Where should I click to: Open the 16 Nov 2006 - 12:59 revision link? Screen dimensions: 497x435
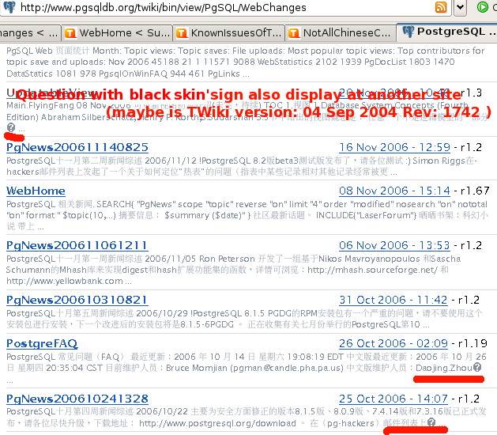pyautogui.click(x=394, y=147)
